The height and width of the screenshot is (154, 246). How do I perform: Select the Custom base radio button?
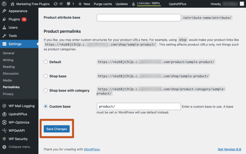point(46,106)
